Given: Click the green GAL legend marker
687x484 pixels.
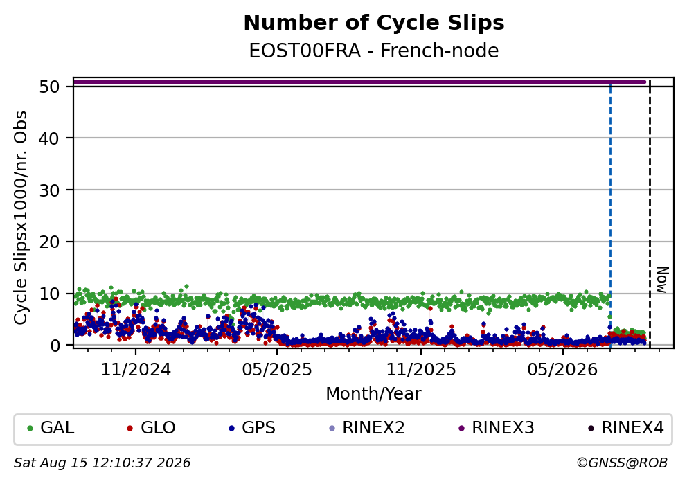Looking at the screenshot, I should (30, 429).
